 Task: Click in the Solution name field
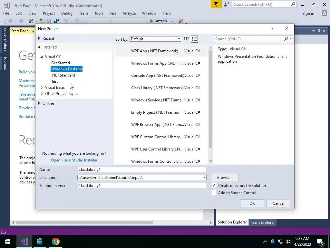pyautogui.click(x=142, y=186)
